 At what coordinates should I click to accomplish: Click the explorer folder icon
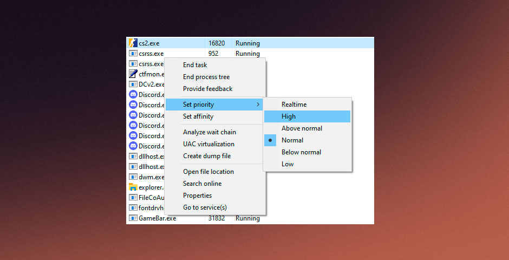point(133,187)
